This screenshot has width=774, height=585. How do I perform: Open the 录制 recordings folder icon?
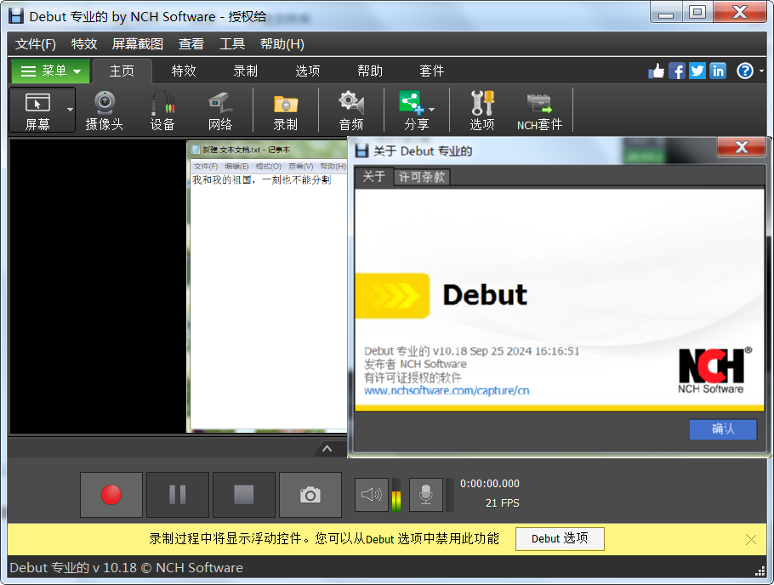tap(285, 109)
